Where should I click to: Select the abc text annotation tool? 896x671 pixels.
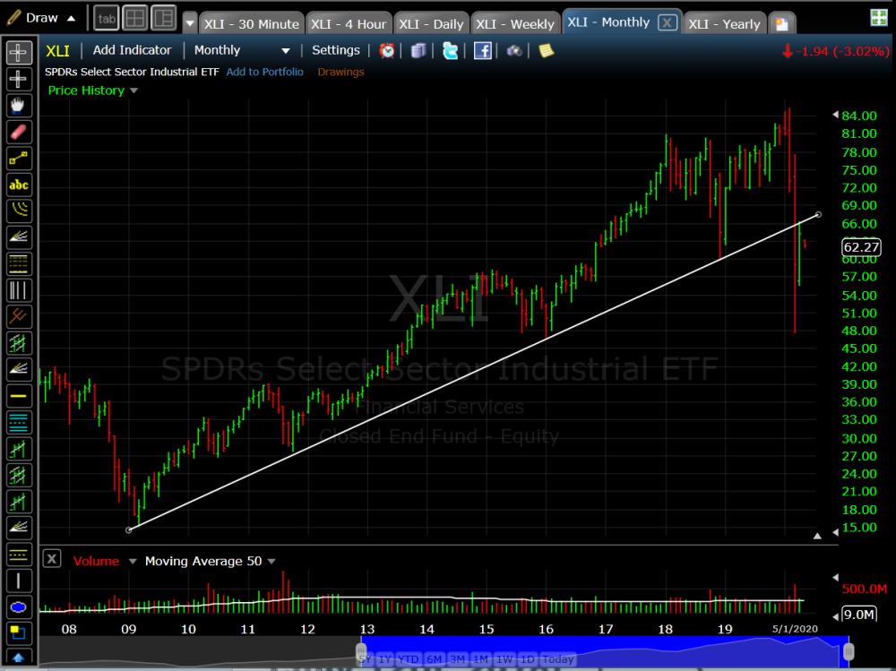tap(18, 185)
